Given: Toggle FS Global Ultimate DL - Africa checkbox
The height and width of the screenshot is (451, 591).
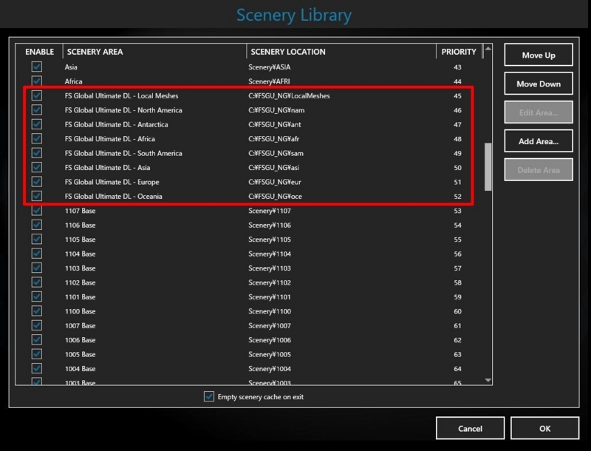Looking at the screenshot, I should coord(36,138).
